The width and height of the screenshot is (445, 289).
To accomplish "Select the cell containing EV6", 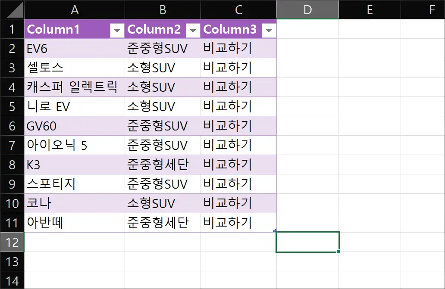I will 75,48.
